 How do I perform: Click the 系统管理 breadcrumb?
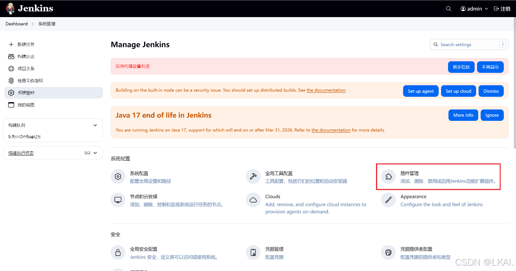47,24
